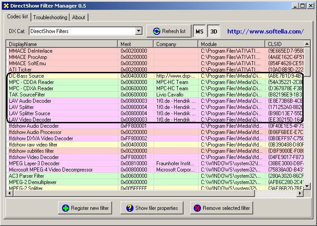Select the MMACE ProcAmp row

point(155,57)
